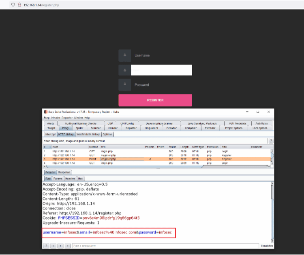Click the shield icon in the address bar
The image size is (304, 255).
(13, 4)
